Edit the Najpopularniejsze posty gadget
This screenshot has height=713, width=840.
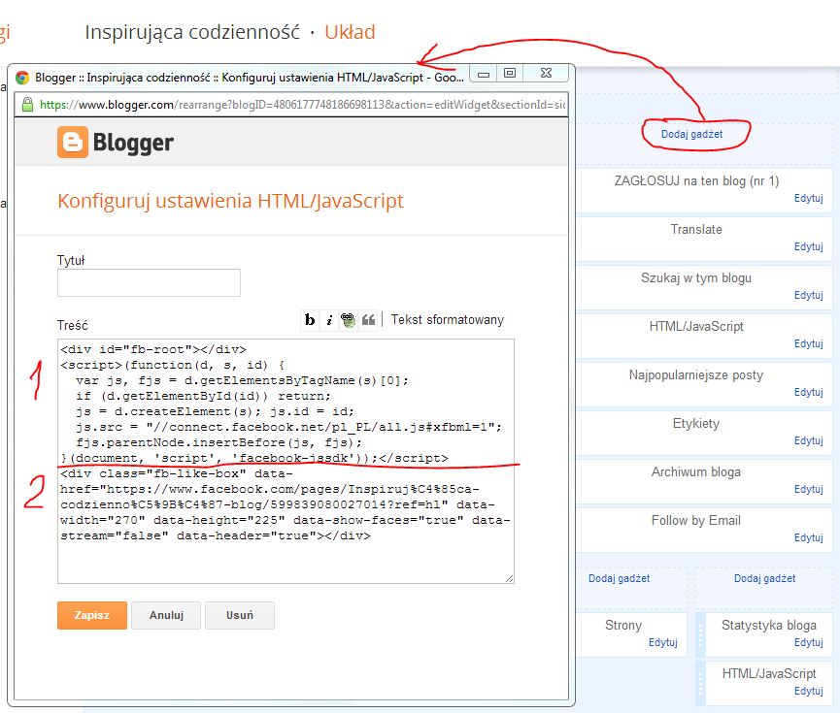click(808, 392)
